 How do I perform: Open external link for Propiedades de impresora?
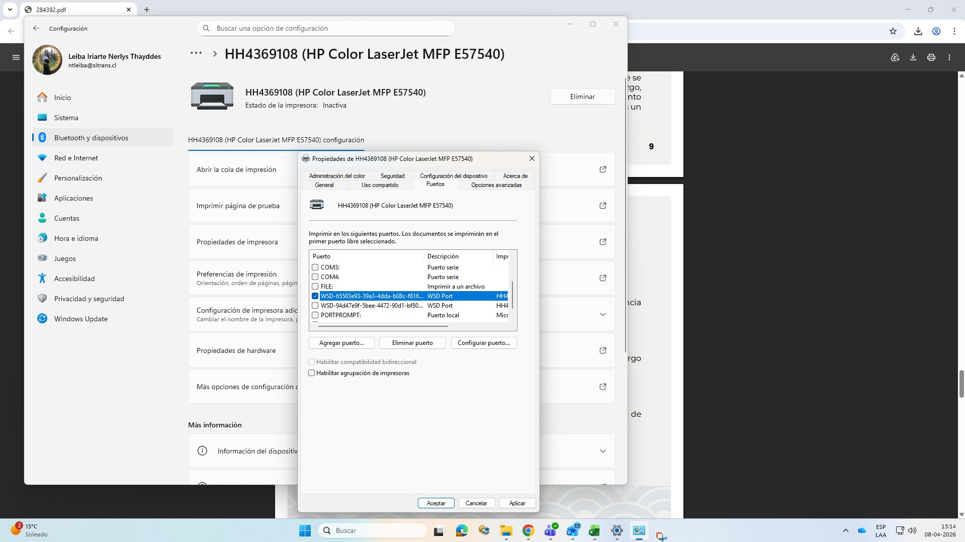[603, 242]
